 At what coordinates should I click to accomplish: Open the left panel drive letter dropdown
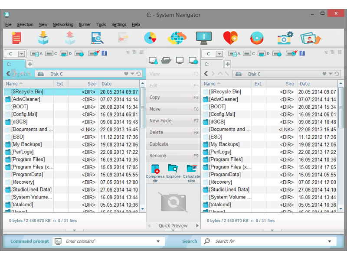point(21,54)
